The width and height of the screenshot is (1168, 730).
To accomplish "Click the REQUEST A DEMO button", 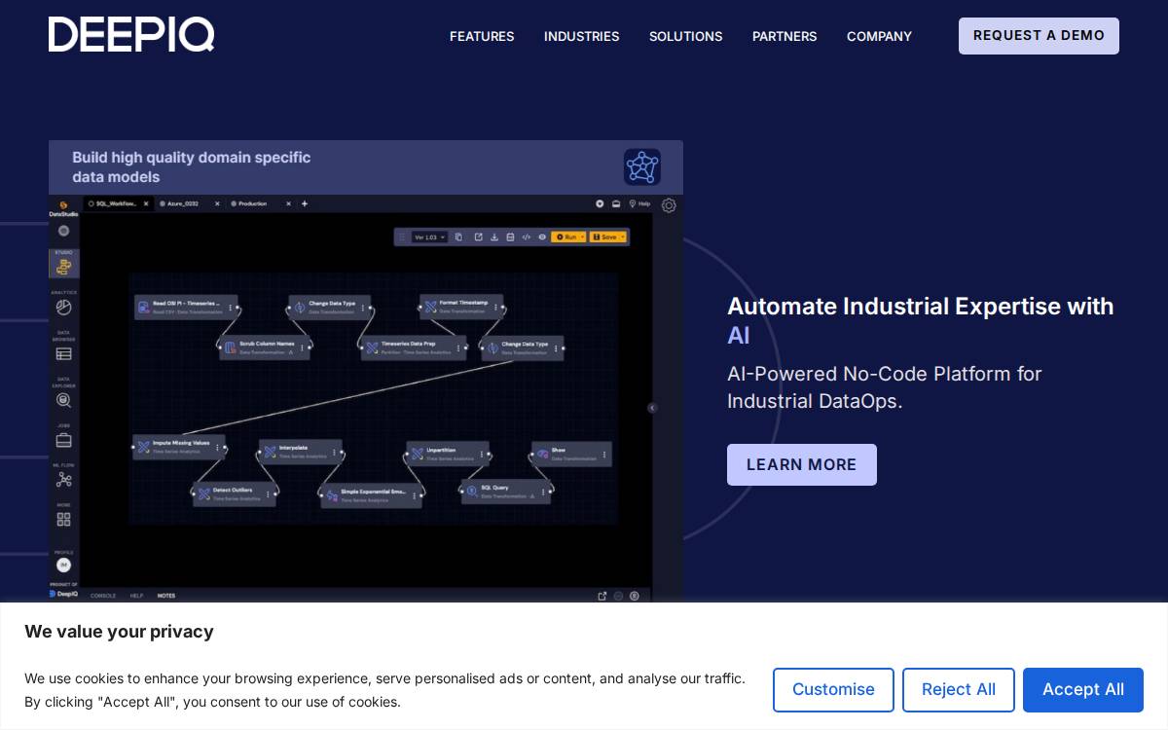I will pyautogui.click(x=1039, y=36).
